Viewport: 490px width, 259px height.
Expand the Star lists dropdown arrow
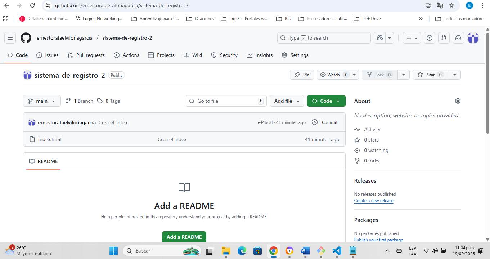click(x=455, y=75)
